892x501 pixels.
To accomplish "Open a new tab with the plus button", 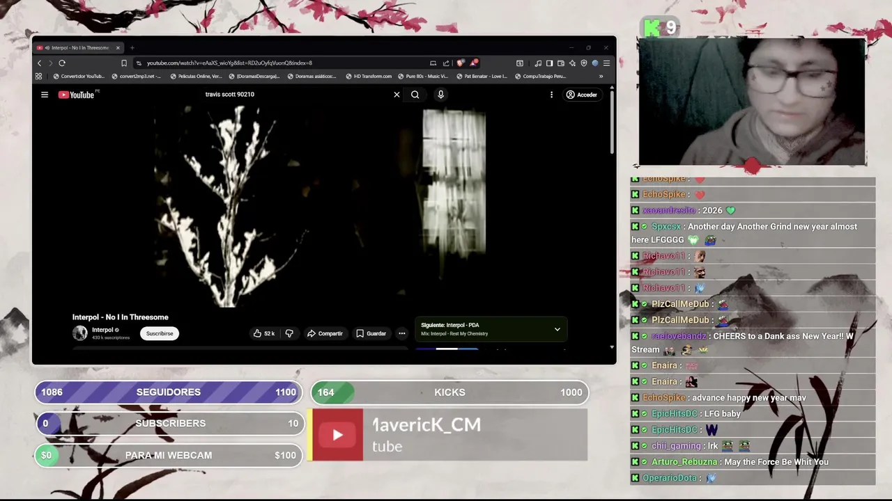I will click(x=132, y=48).
